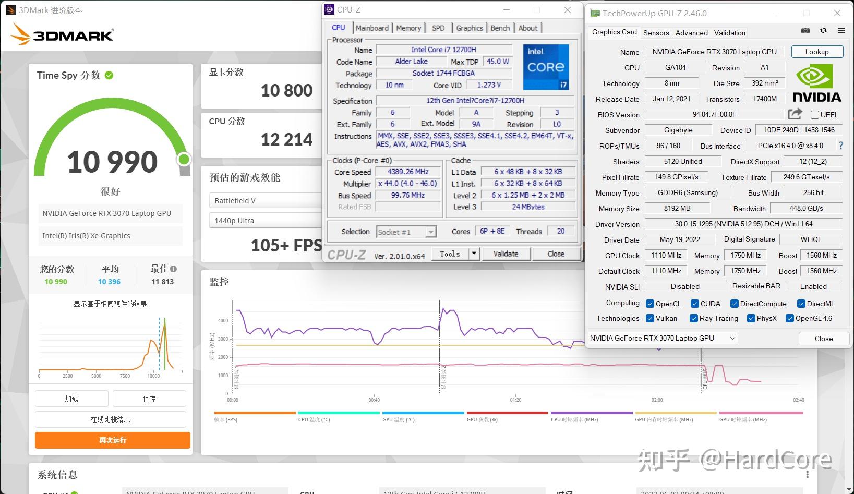Click the Bus Interface question mark
854x494 pixels.
(x=840, y=146)
